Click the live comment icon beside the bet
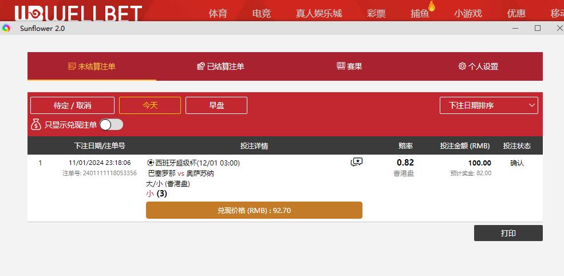Viewport: 564px width, 276px height. pos(357,162)
